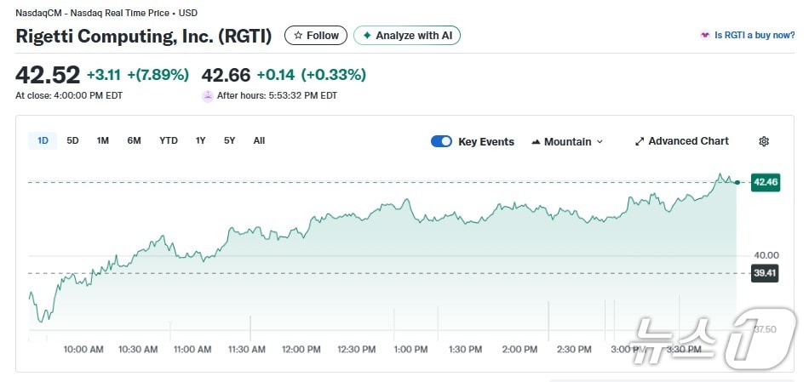
Task: Show the 5Y chart range
Action: 229,140
